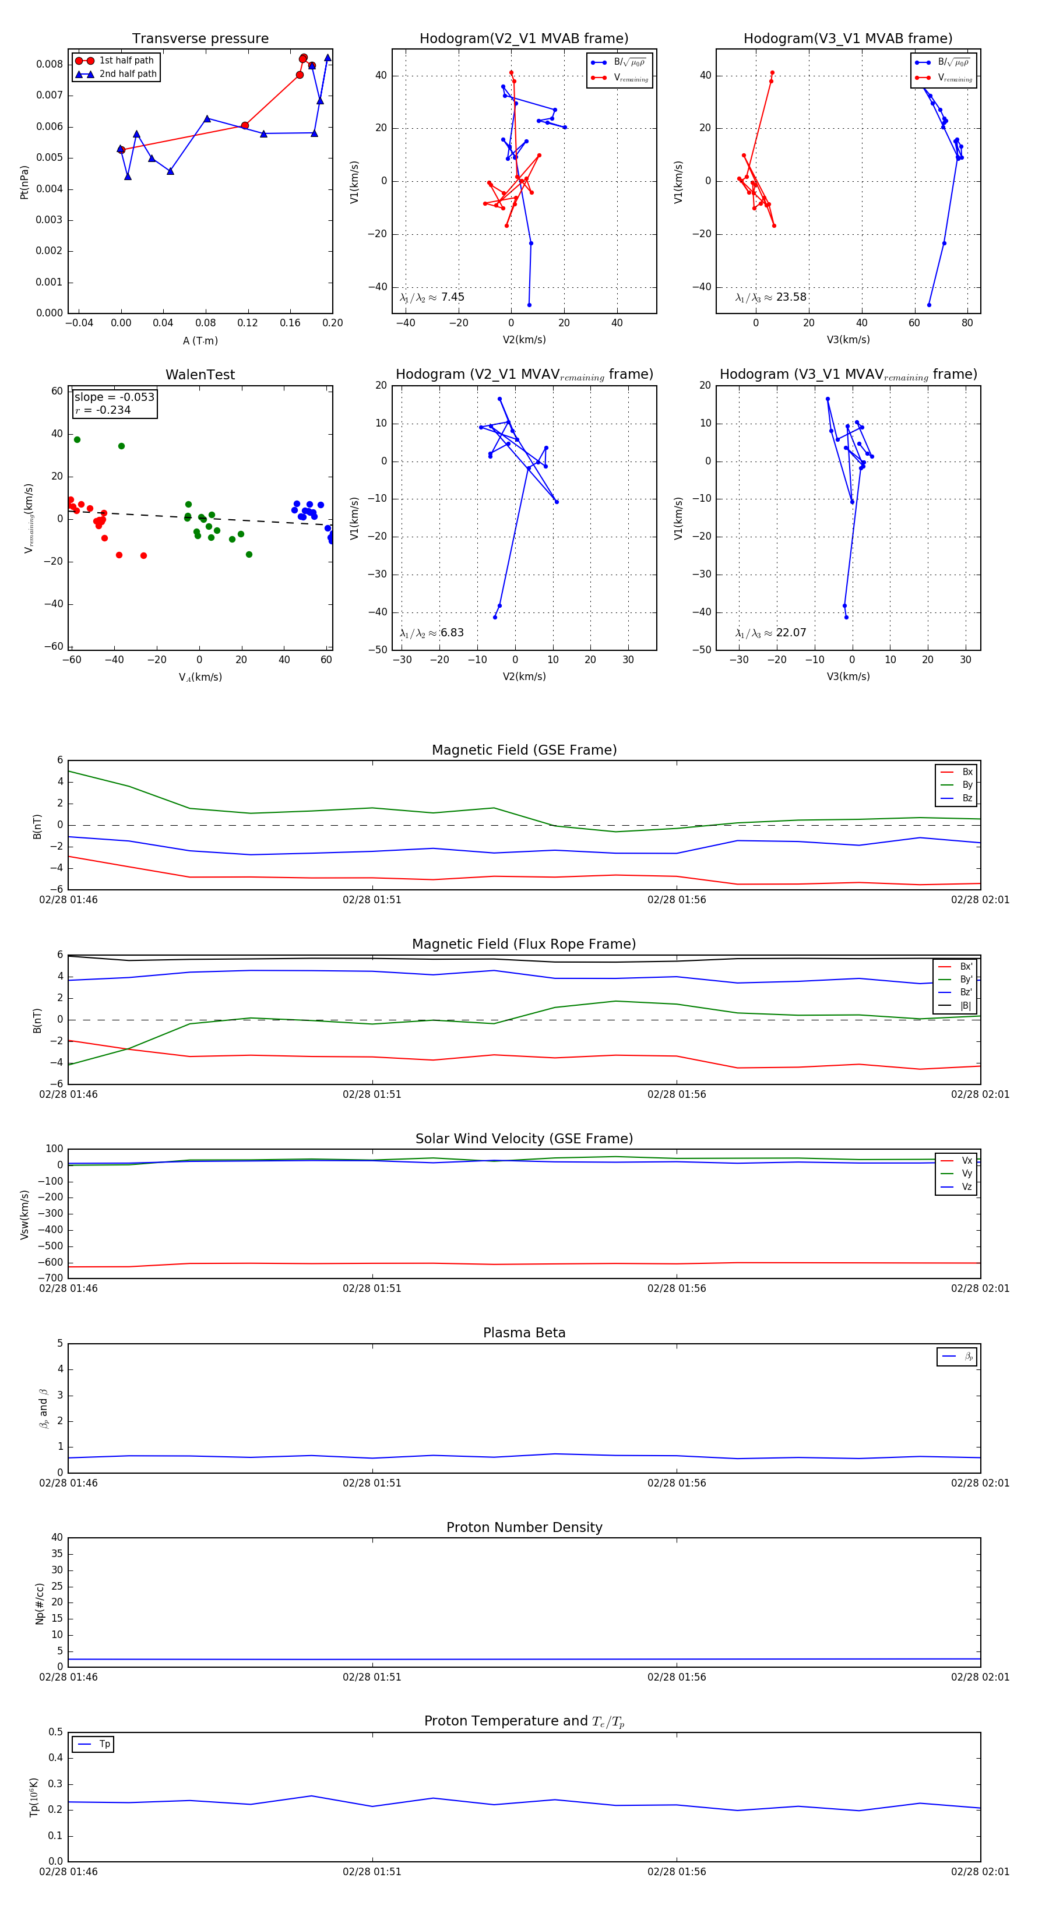
Task: Click '02/28 01:56' tick under Proton Temperature panel
Action: click(x=677, y=1872)
